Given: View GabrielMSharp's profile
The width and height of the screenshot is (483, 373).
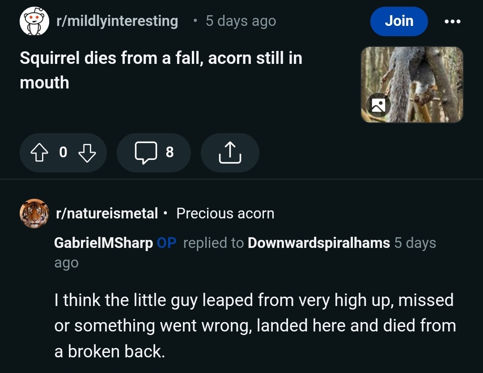Looking at the screenshot, I should point(103,243).
